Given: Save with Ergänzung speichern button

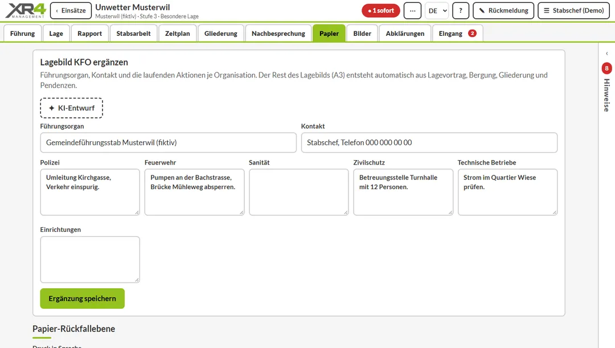Looking at the screenshot, I should pyautogui.click(x=83, y=298).
